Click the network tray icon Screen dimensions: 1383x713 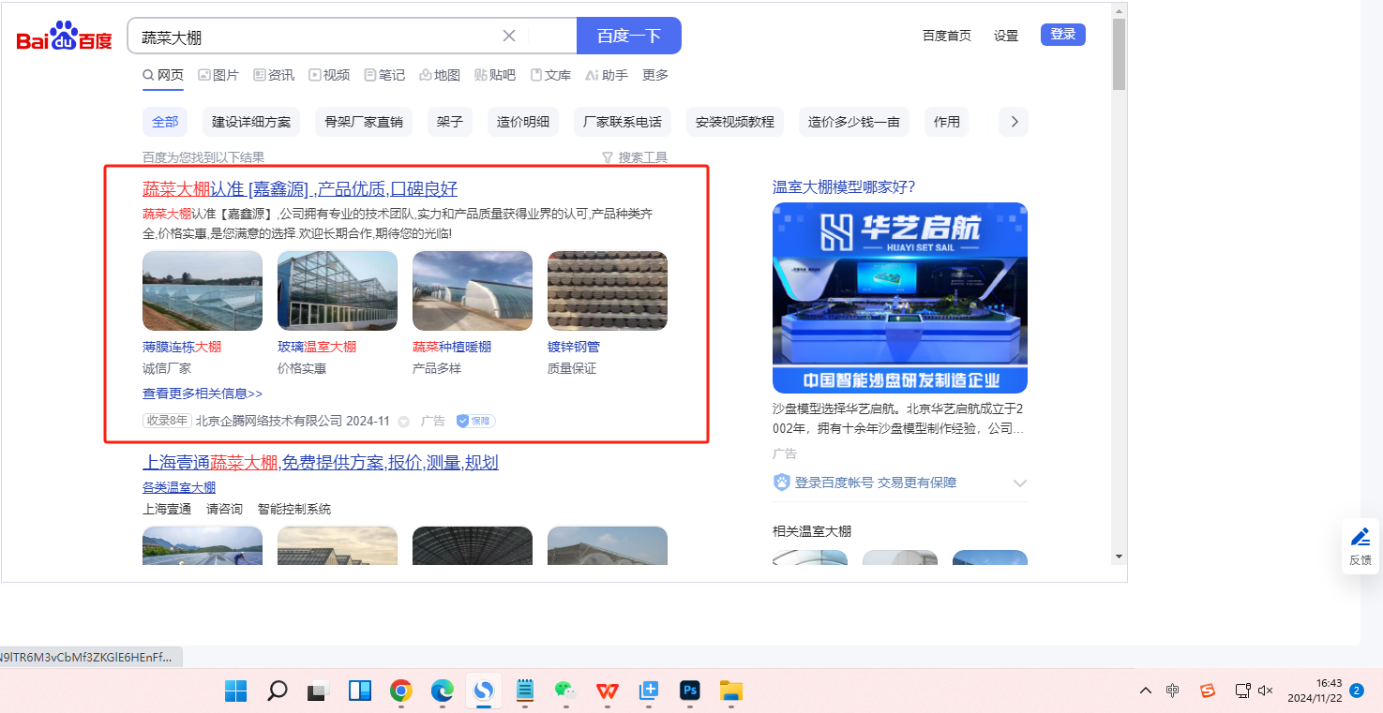(x=1242, y=691)
